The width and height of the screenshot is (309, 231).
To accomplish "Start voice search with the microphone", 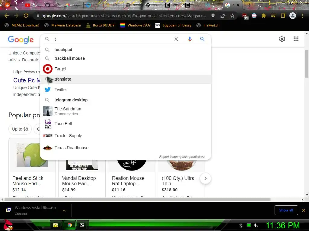I will (190, 39).
